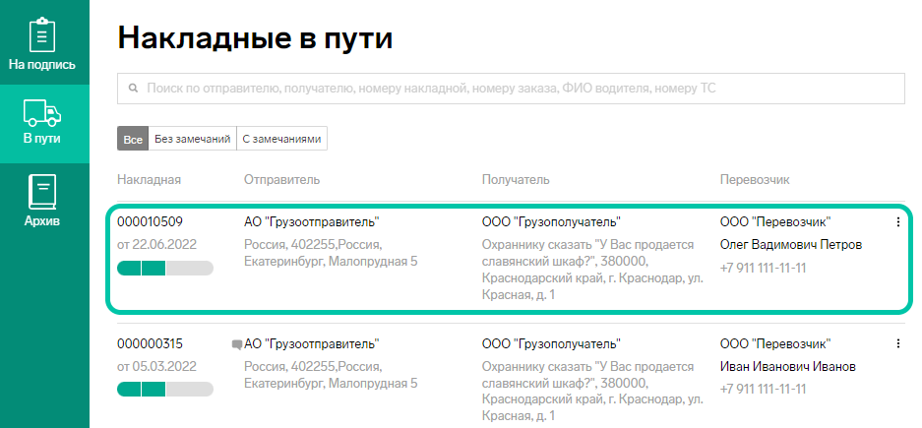Click the Накладные в пути heading

pos(255,38)
